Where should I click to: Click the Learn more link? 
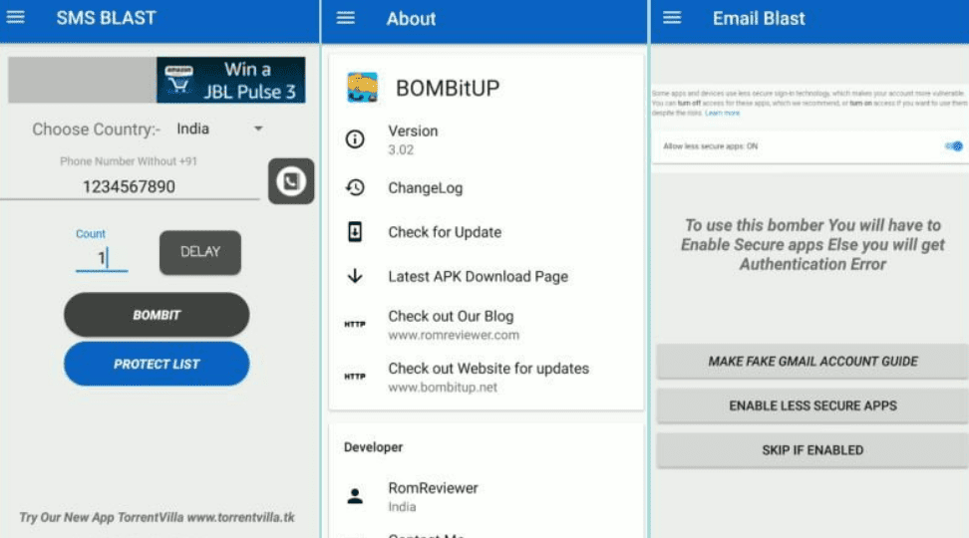[722, 113]
